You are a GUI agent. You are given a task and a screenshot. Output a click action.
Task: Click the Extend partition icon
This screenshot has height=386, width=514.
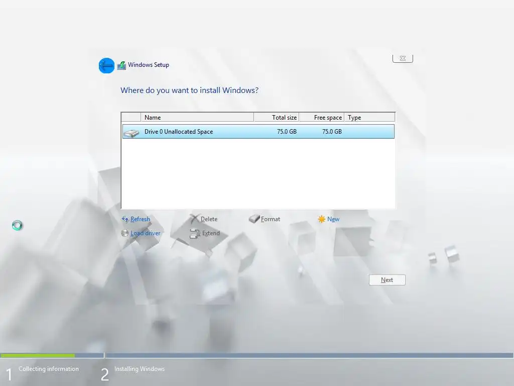[195, 233]
